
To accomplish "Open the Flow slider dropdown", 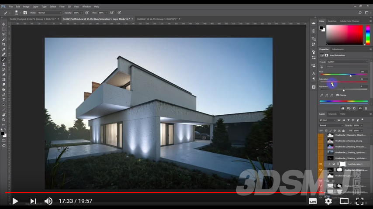I will point(106,13).
